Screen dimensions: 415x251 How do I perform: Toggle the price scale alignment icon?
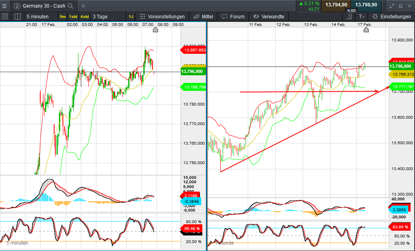[x=349, y=16]
